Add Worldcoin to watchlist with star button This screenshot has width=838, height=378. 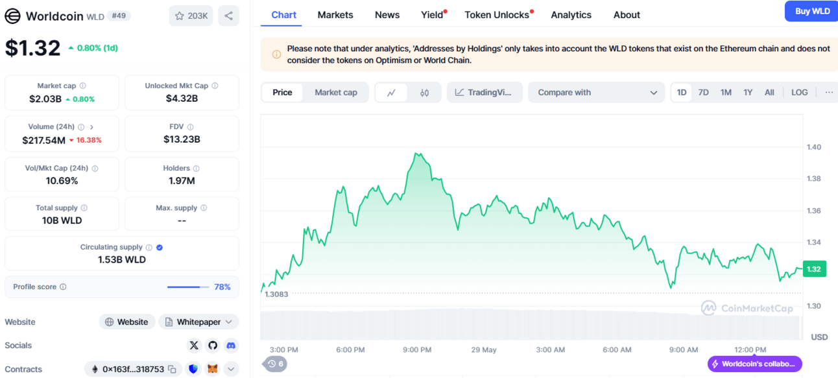pos(191,16)
